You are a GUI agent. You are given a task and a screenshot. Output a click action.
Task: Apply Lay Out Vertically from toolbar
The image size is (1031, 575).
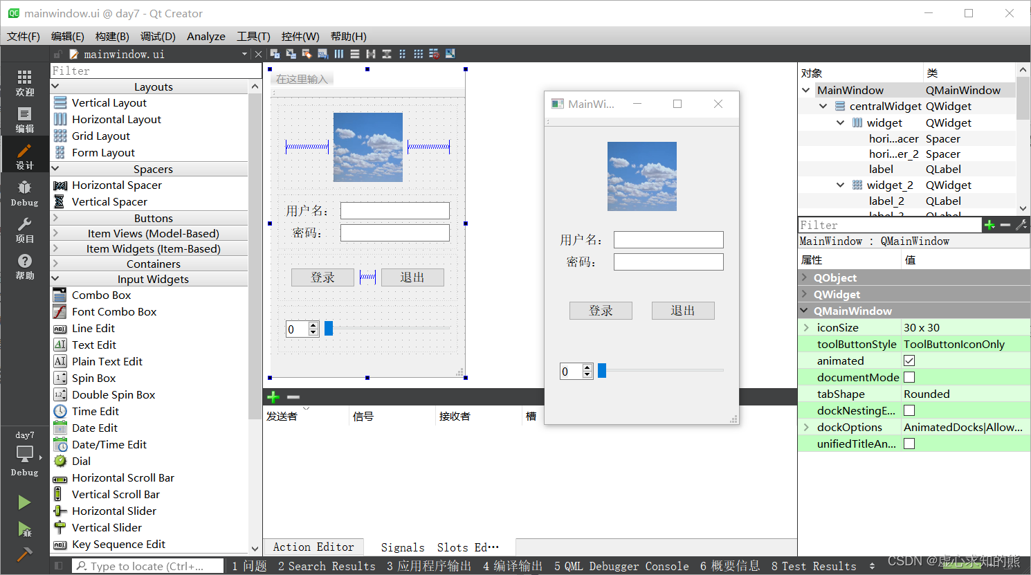coord(355,54)
